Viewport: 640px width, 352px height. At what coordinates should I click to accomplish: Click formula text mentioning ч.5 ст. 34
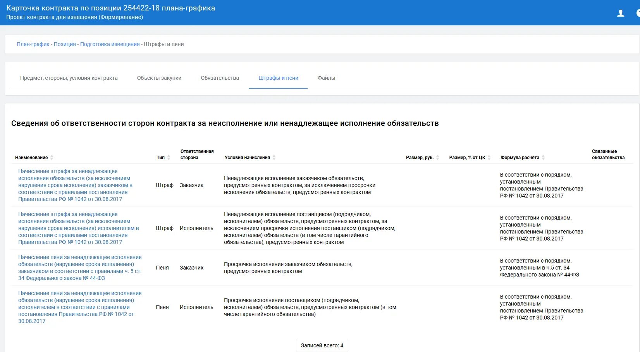tap(539, 268)
